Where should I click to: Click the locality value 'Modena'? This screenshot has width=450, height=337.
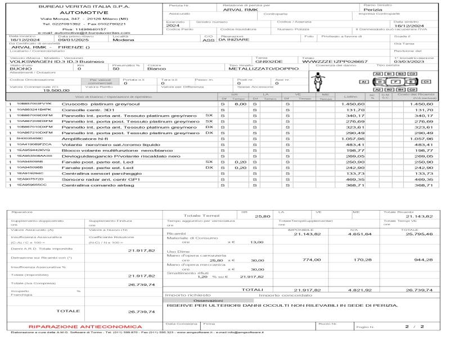123,40
